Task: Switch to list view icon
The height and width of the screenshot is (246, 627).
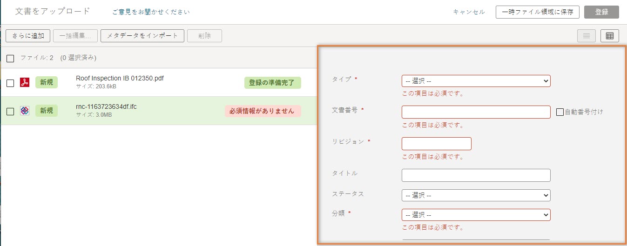Action: (x=587, y=36)
